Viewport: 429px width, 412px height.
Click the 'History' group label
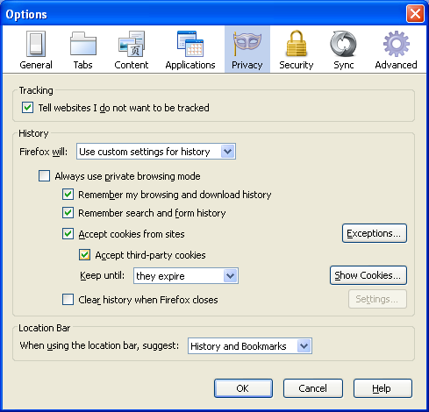click(x=33, y=133)
